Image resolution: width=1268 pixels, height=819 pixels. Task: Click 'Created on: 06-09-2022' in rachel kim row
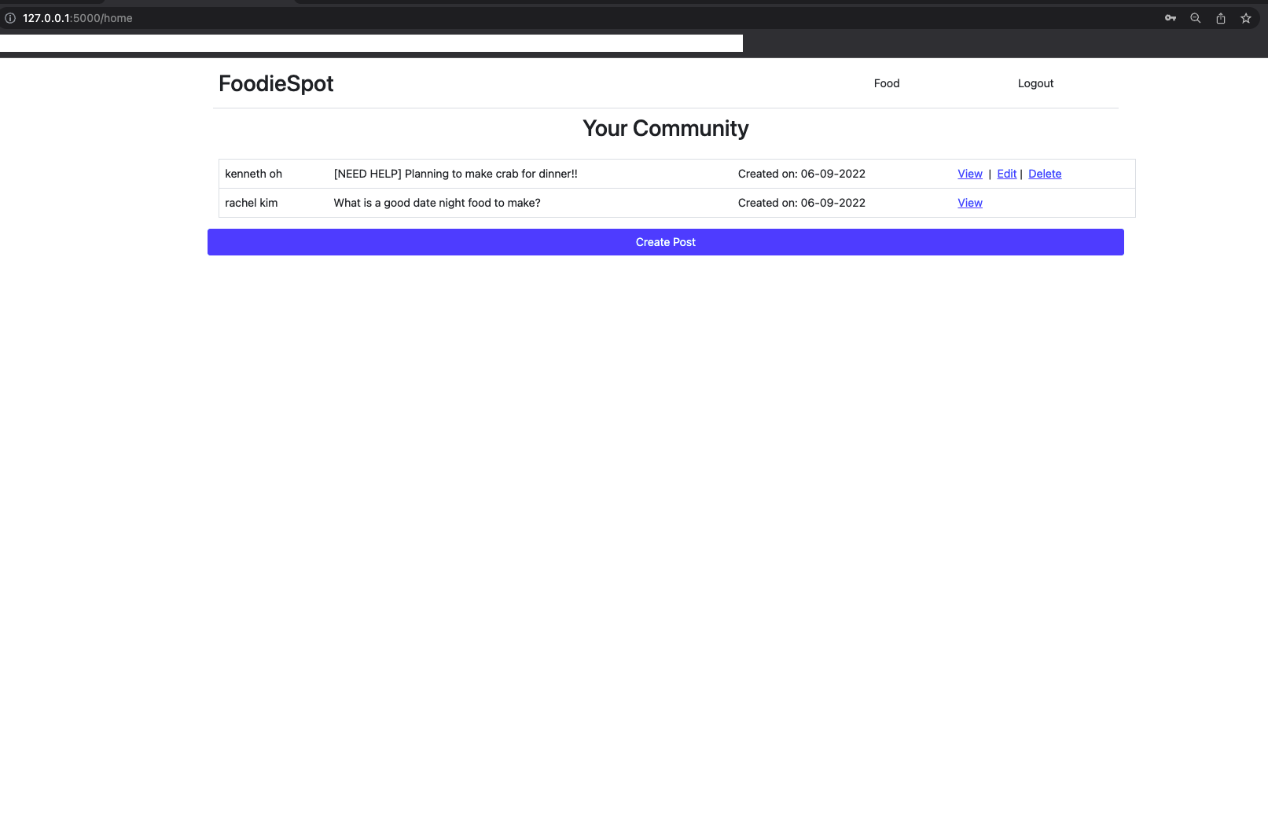pos(802,203)
